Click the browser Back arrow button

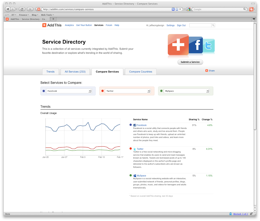pyautogui.click(x=8, y=9)
